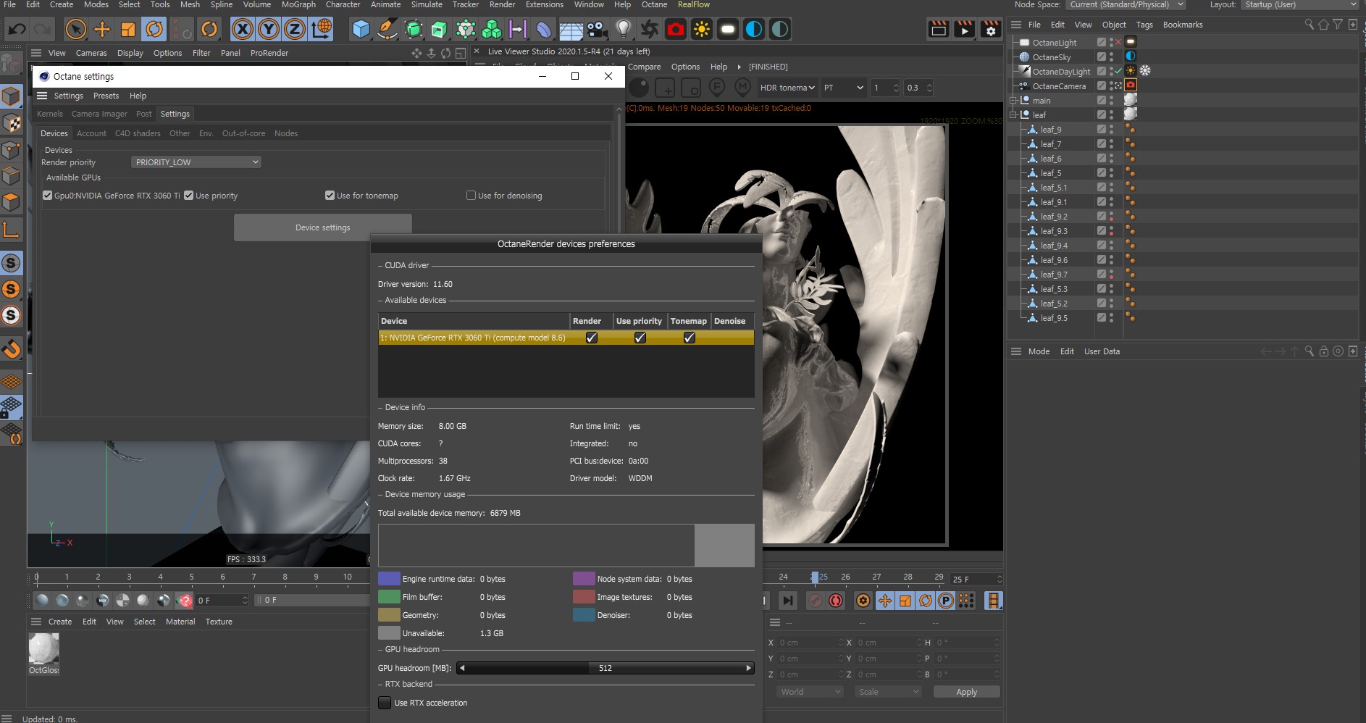The image size is (1366, 723).
Task: Click the red Octane camera icon
Action: click(x=676, y=29)
